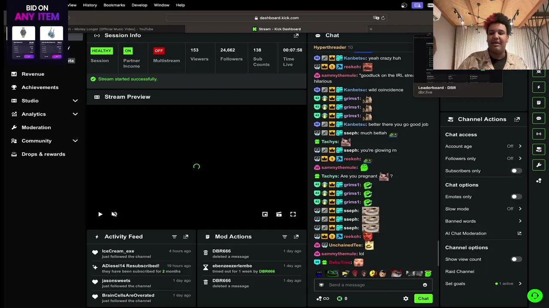Screen dimensions: 549x308
Task: Pop out the Mod Actions panel
Action: [x=296, y=237]
